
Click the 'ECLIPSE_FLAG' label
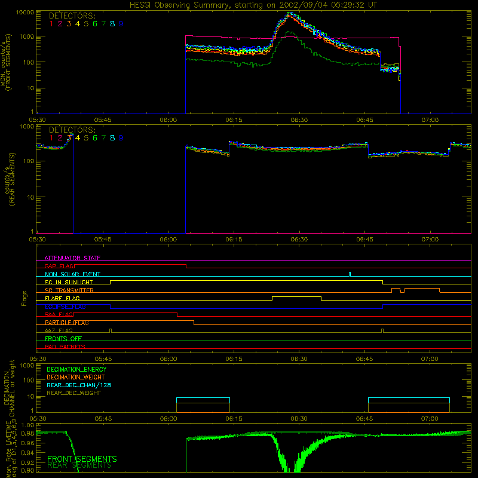click(x=65, y=307)
